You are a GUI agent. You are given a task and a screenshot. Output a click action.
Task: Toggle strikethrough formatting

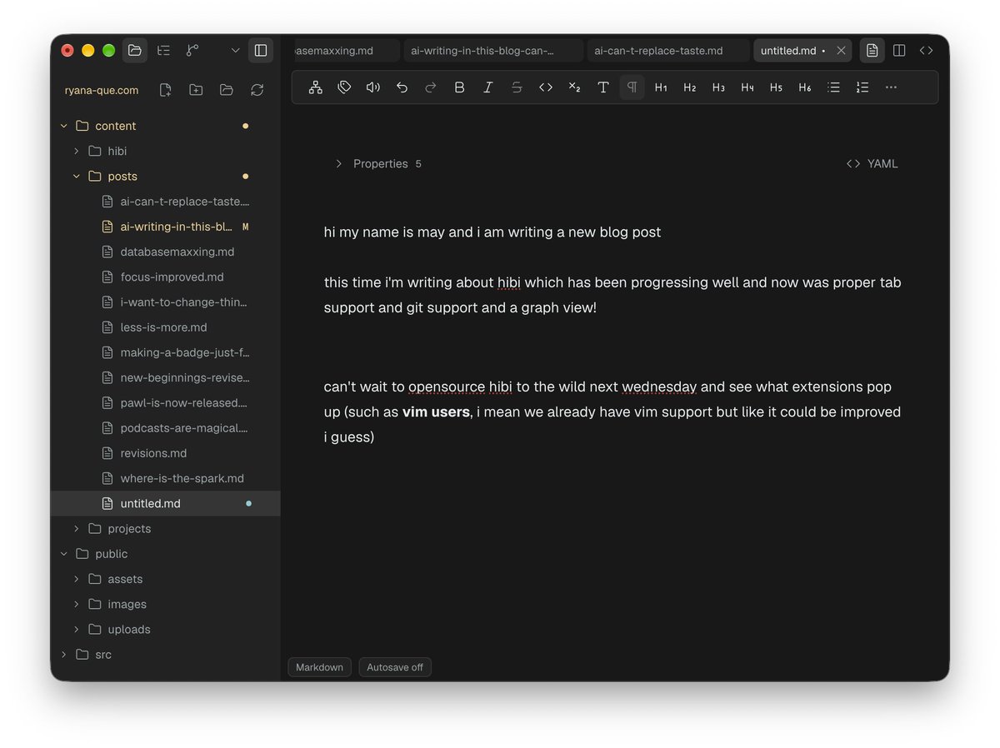tap(517, 87)
